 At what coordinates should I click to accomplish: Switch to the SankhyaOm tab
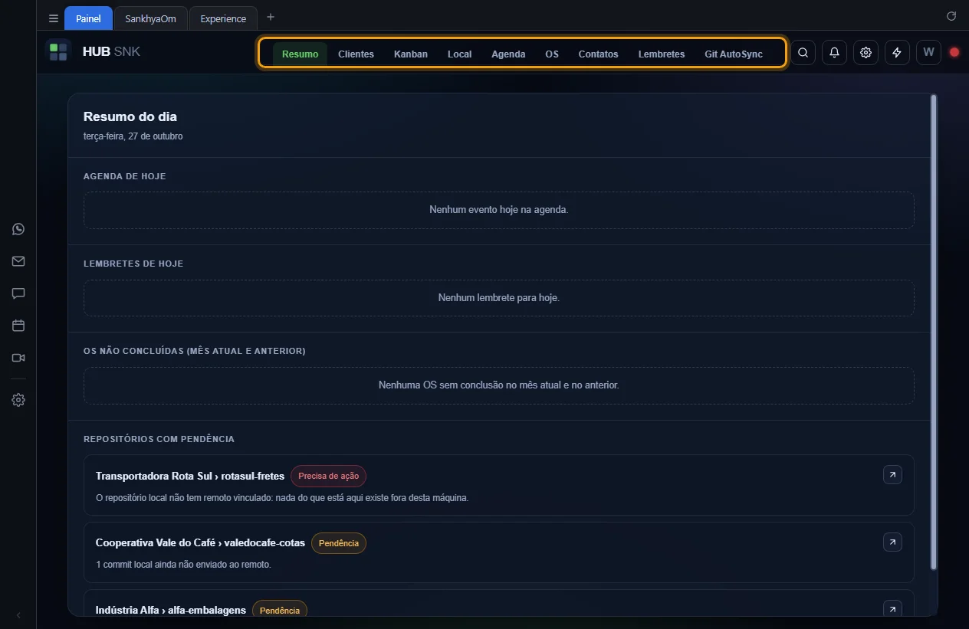(151, 18)
